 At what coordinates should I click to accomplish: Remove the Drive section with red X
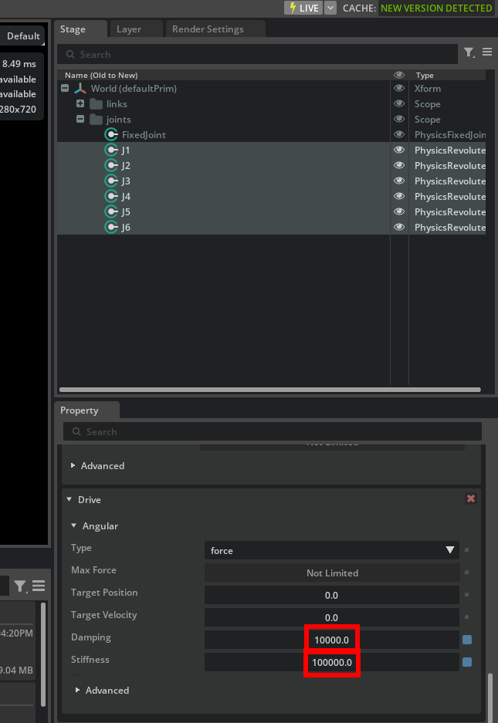point(471,499)
